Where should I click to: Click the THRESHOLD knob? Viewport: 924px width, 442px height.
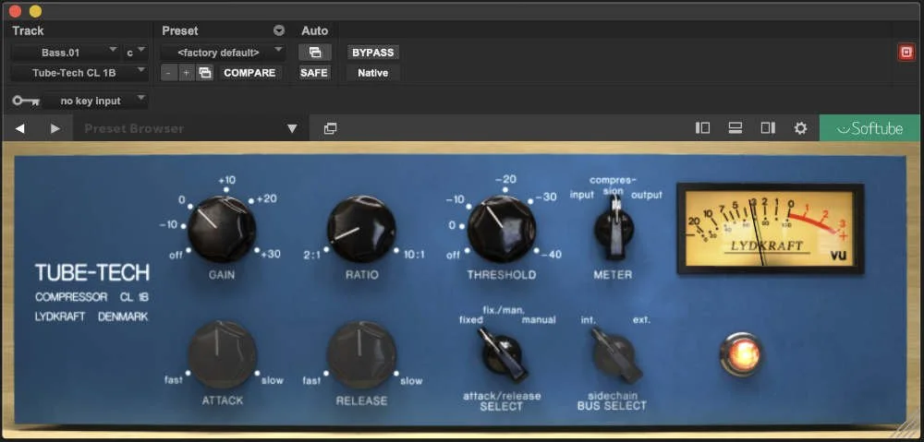(x=502, y=229)
